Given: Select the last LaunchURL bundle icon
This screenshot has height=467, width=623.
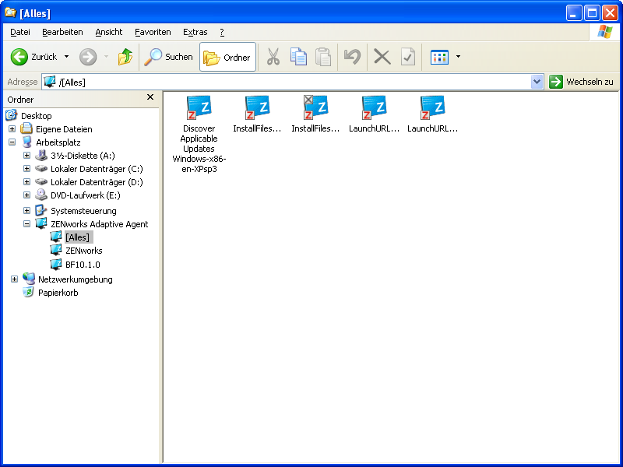Looking at the screenshot, I should [432, 107].
